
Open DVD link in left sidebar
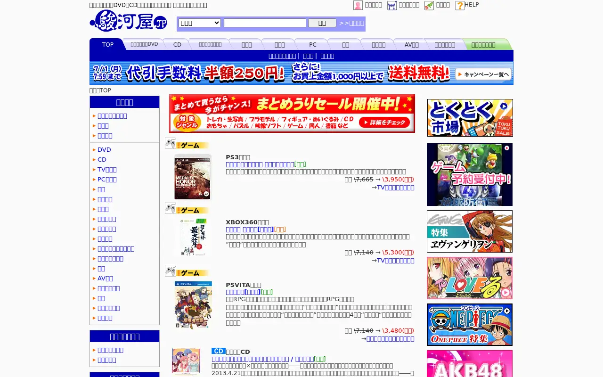click(x=104, y=149)
